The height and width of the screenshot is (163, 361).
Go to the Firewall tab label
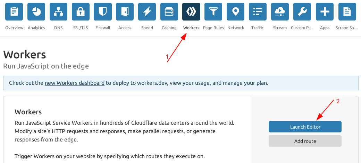pyautogui.click(x=103, y=28)
